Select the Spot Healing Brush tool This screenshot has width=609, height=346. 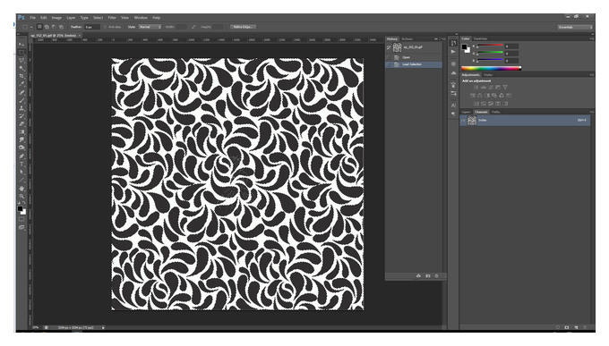pyautogui.click(x=21, y=92)
